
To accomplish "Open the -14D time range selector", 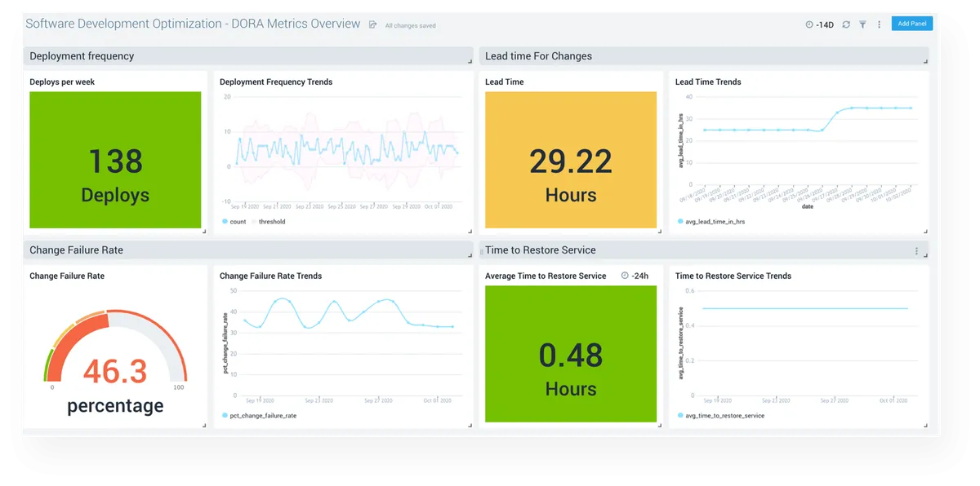I will (820, 24).
